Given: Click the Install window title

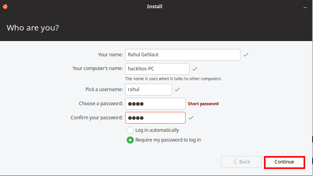Looking at the screenshot, I should pos(155,7).
